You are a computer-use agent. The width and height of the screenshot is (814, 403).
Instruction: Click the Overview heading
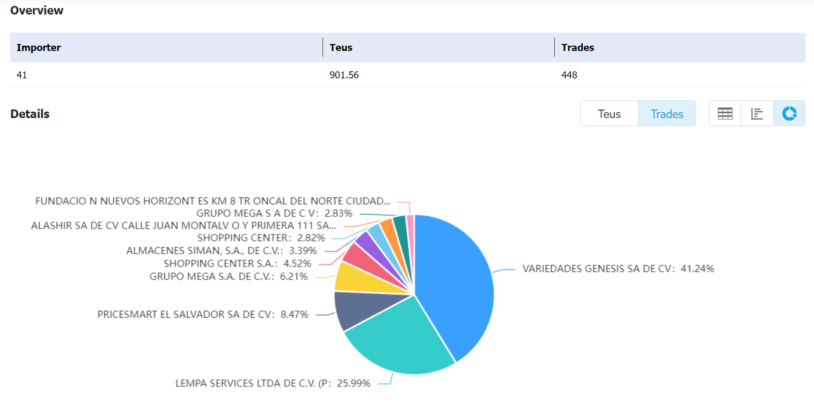pyautogui.click(x=37, y=10)
